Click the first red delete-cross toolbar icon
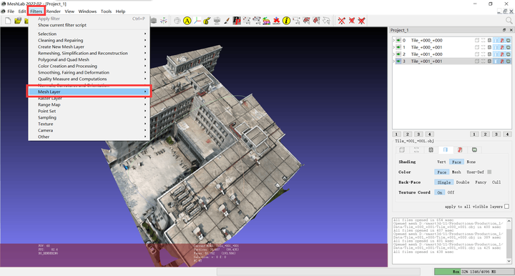 tap(342, 21)
